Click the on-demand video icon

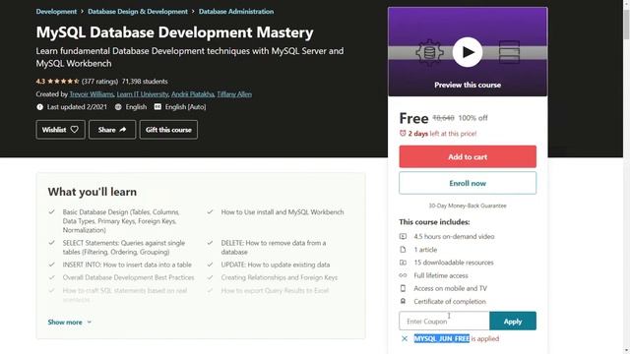(x=403, y=236)
